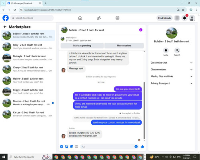Click Bobbie's avatar beside her contact message
The width and height of the screenshot is (200, 160).
point(63,136)
